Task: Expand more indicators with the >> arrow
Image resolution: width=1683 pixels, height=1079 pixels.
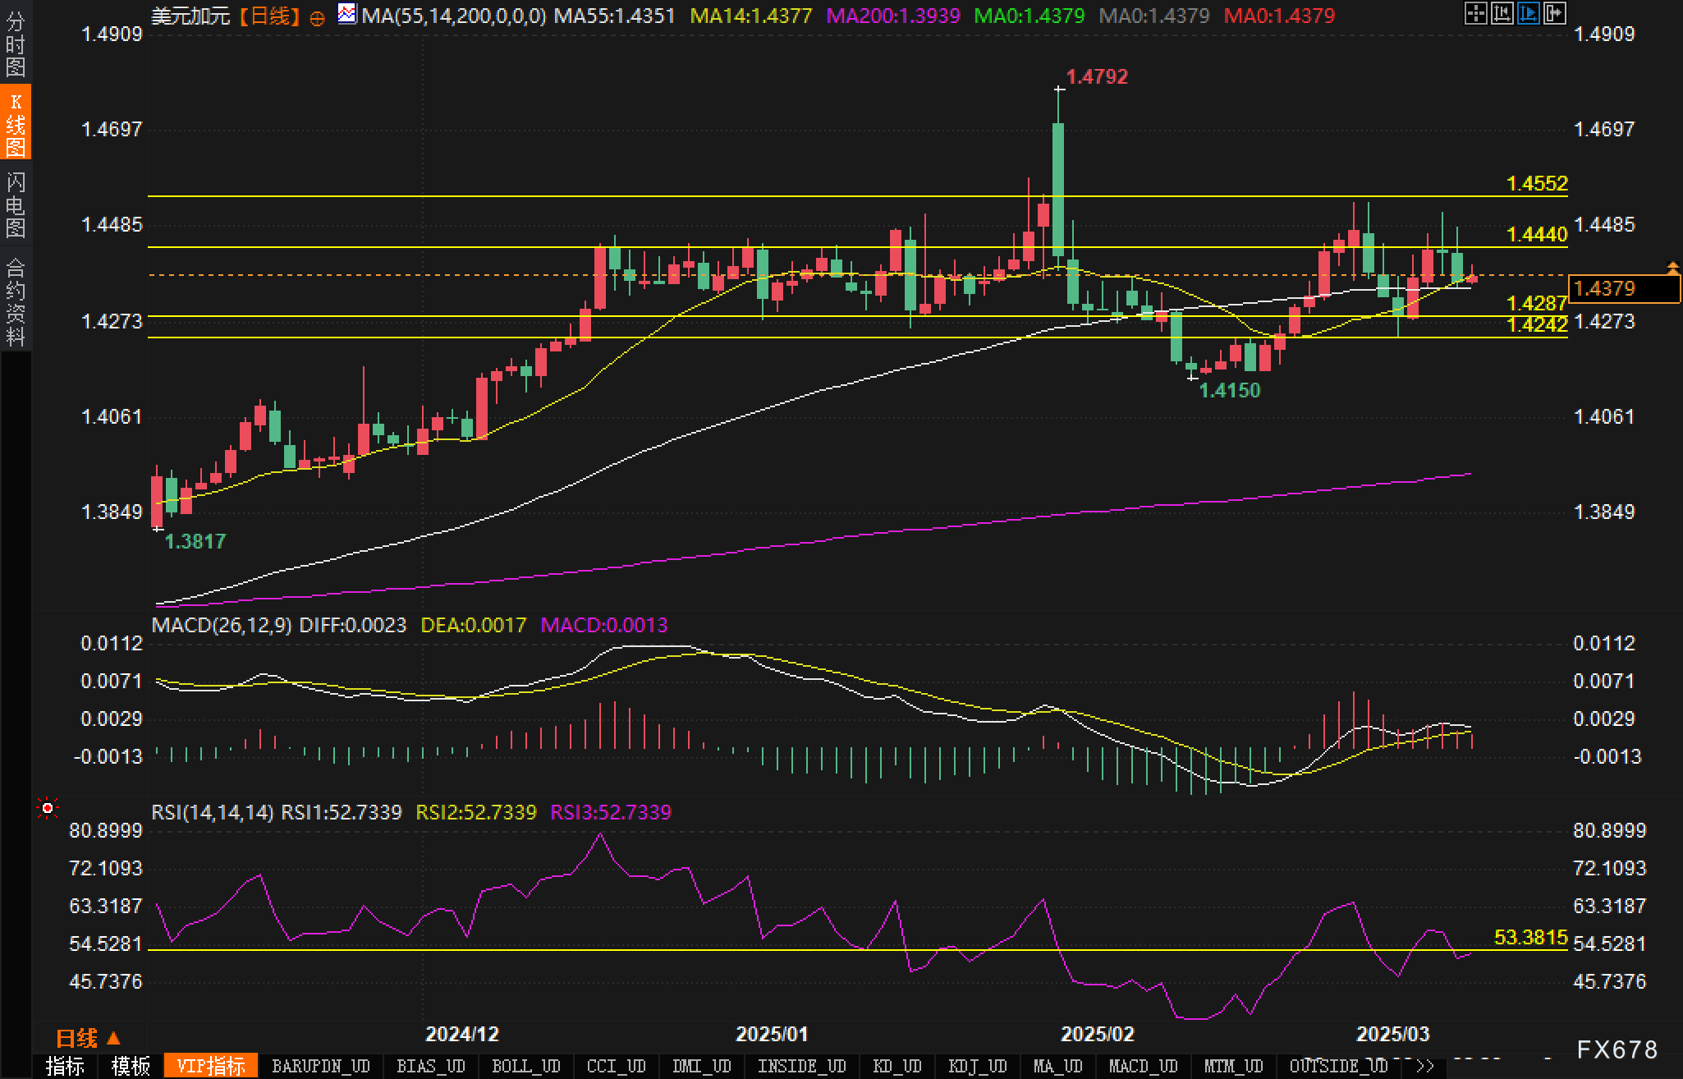Action: click(1425, 1067)
